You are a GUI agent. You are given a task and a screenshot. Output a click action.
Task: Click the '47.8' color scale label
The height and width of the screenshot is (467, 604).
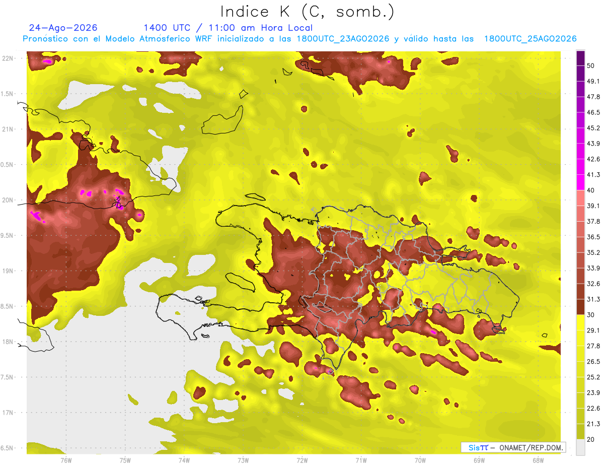(593, 96)
